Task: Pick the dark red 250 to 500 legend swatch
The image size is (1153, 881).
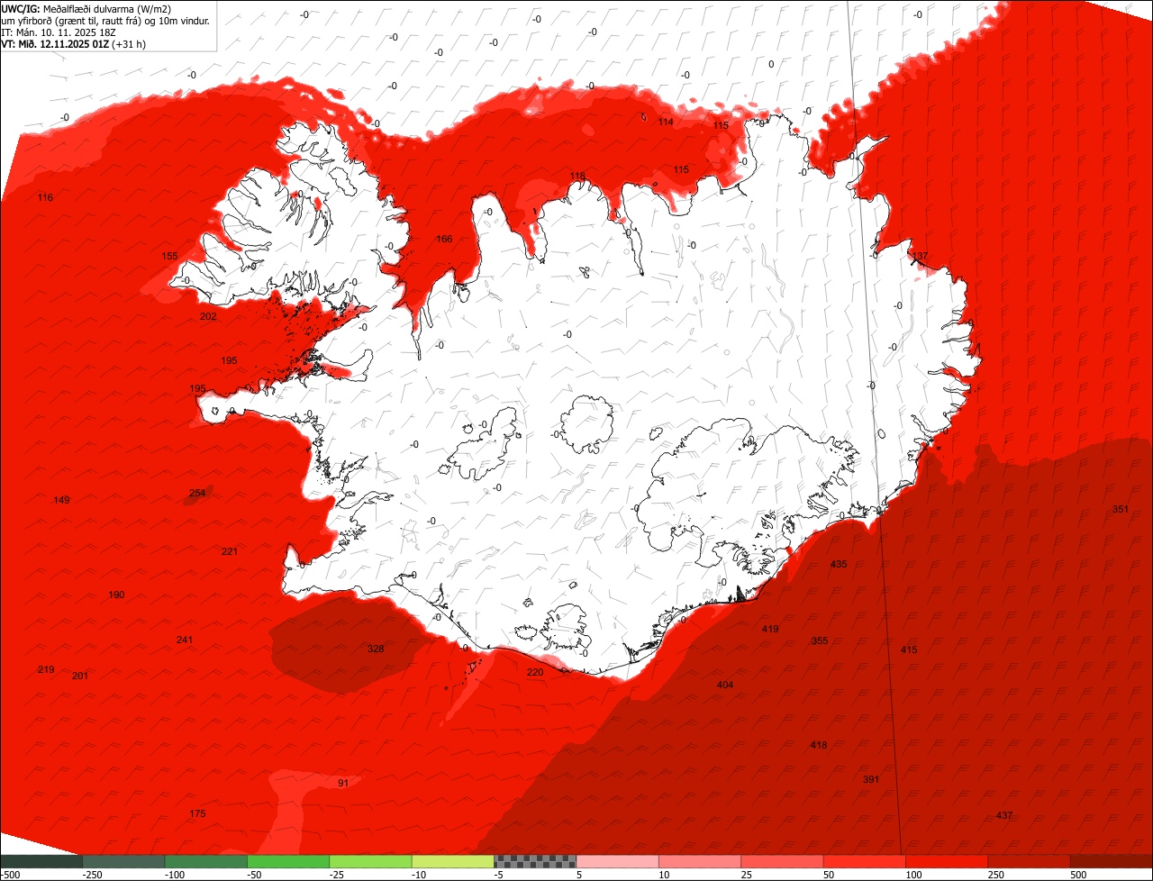Action: [1029, 861]
